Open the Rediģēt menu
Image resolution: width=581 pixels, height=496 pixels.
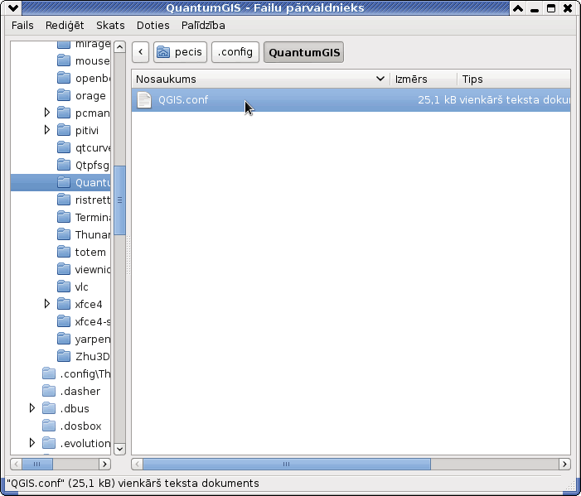[x=65, y=25]
